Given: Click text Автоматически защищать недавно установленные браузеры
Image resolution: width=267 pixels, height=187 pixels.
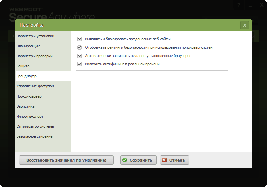Looking at the screenshot, I should click(138, 56).
